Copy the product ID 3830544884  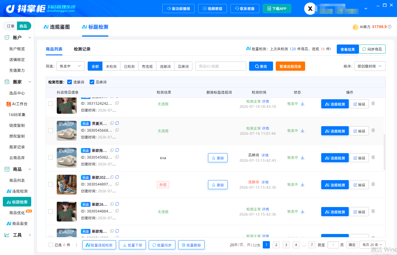click(117, 211)
